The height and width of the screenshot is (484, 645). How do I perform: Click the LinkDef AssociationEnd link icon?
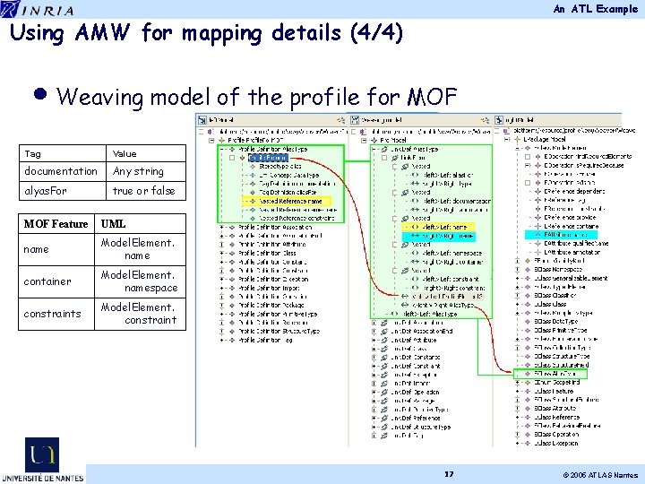[383, 332]
